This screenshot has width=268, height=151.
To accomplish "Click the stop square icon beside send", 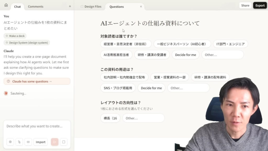I will click(64, 142).
